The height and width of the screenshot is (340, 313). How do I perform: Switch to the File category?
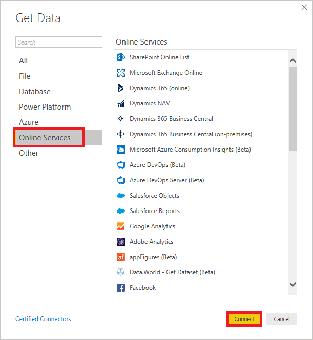coord(59,76)
